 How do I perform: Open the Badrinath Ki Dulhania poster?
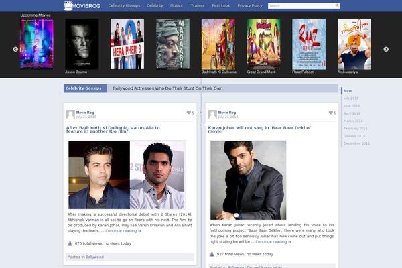218,44
